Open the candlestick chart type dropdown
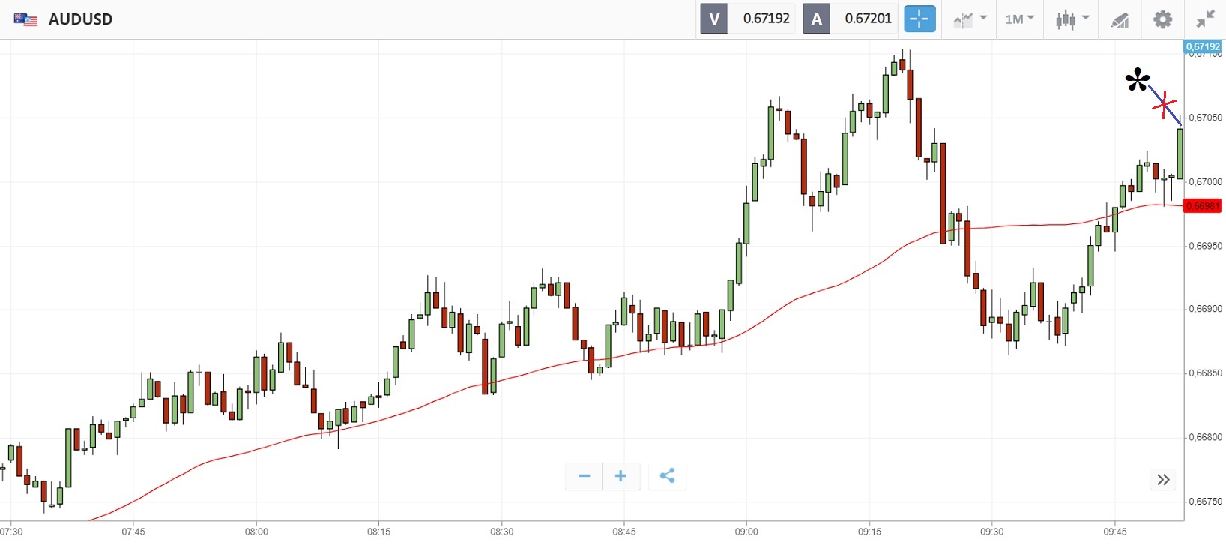1226x545 pixels. point(1072,19)
